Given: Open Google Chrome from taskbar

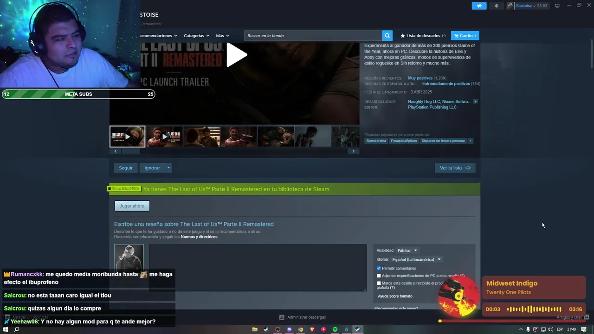Looking at the screenshot, I should coord(301,329).
